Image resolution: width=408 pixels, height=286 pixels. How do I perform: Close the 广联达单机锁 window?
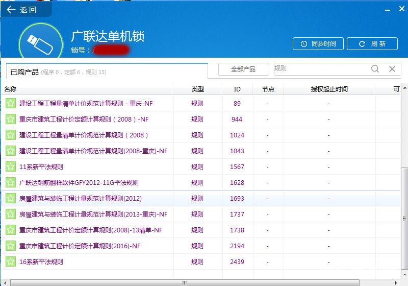coord(402,9)
